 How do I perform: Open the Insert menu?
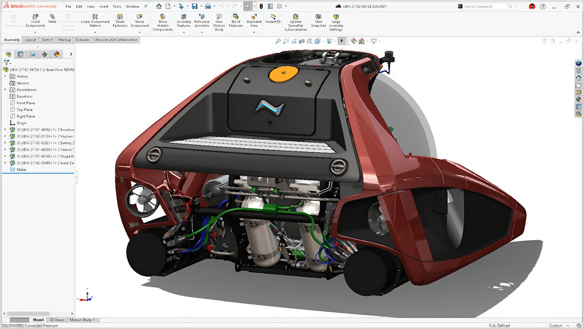point(103,6)
